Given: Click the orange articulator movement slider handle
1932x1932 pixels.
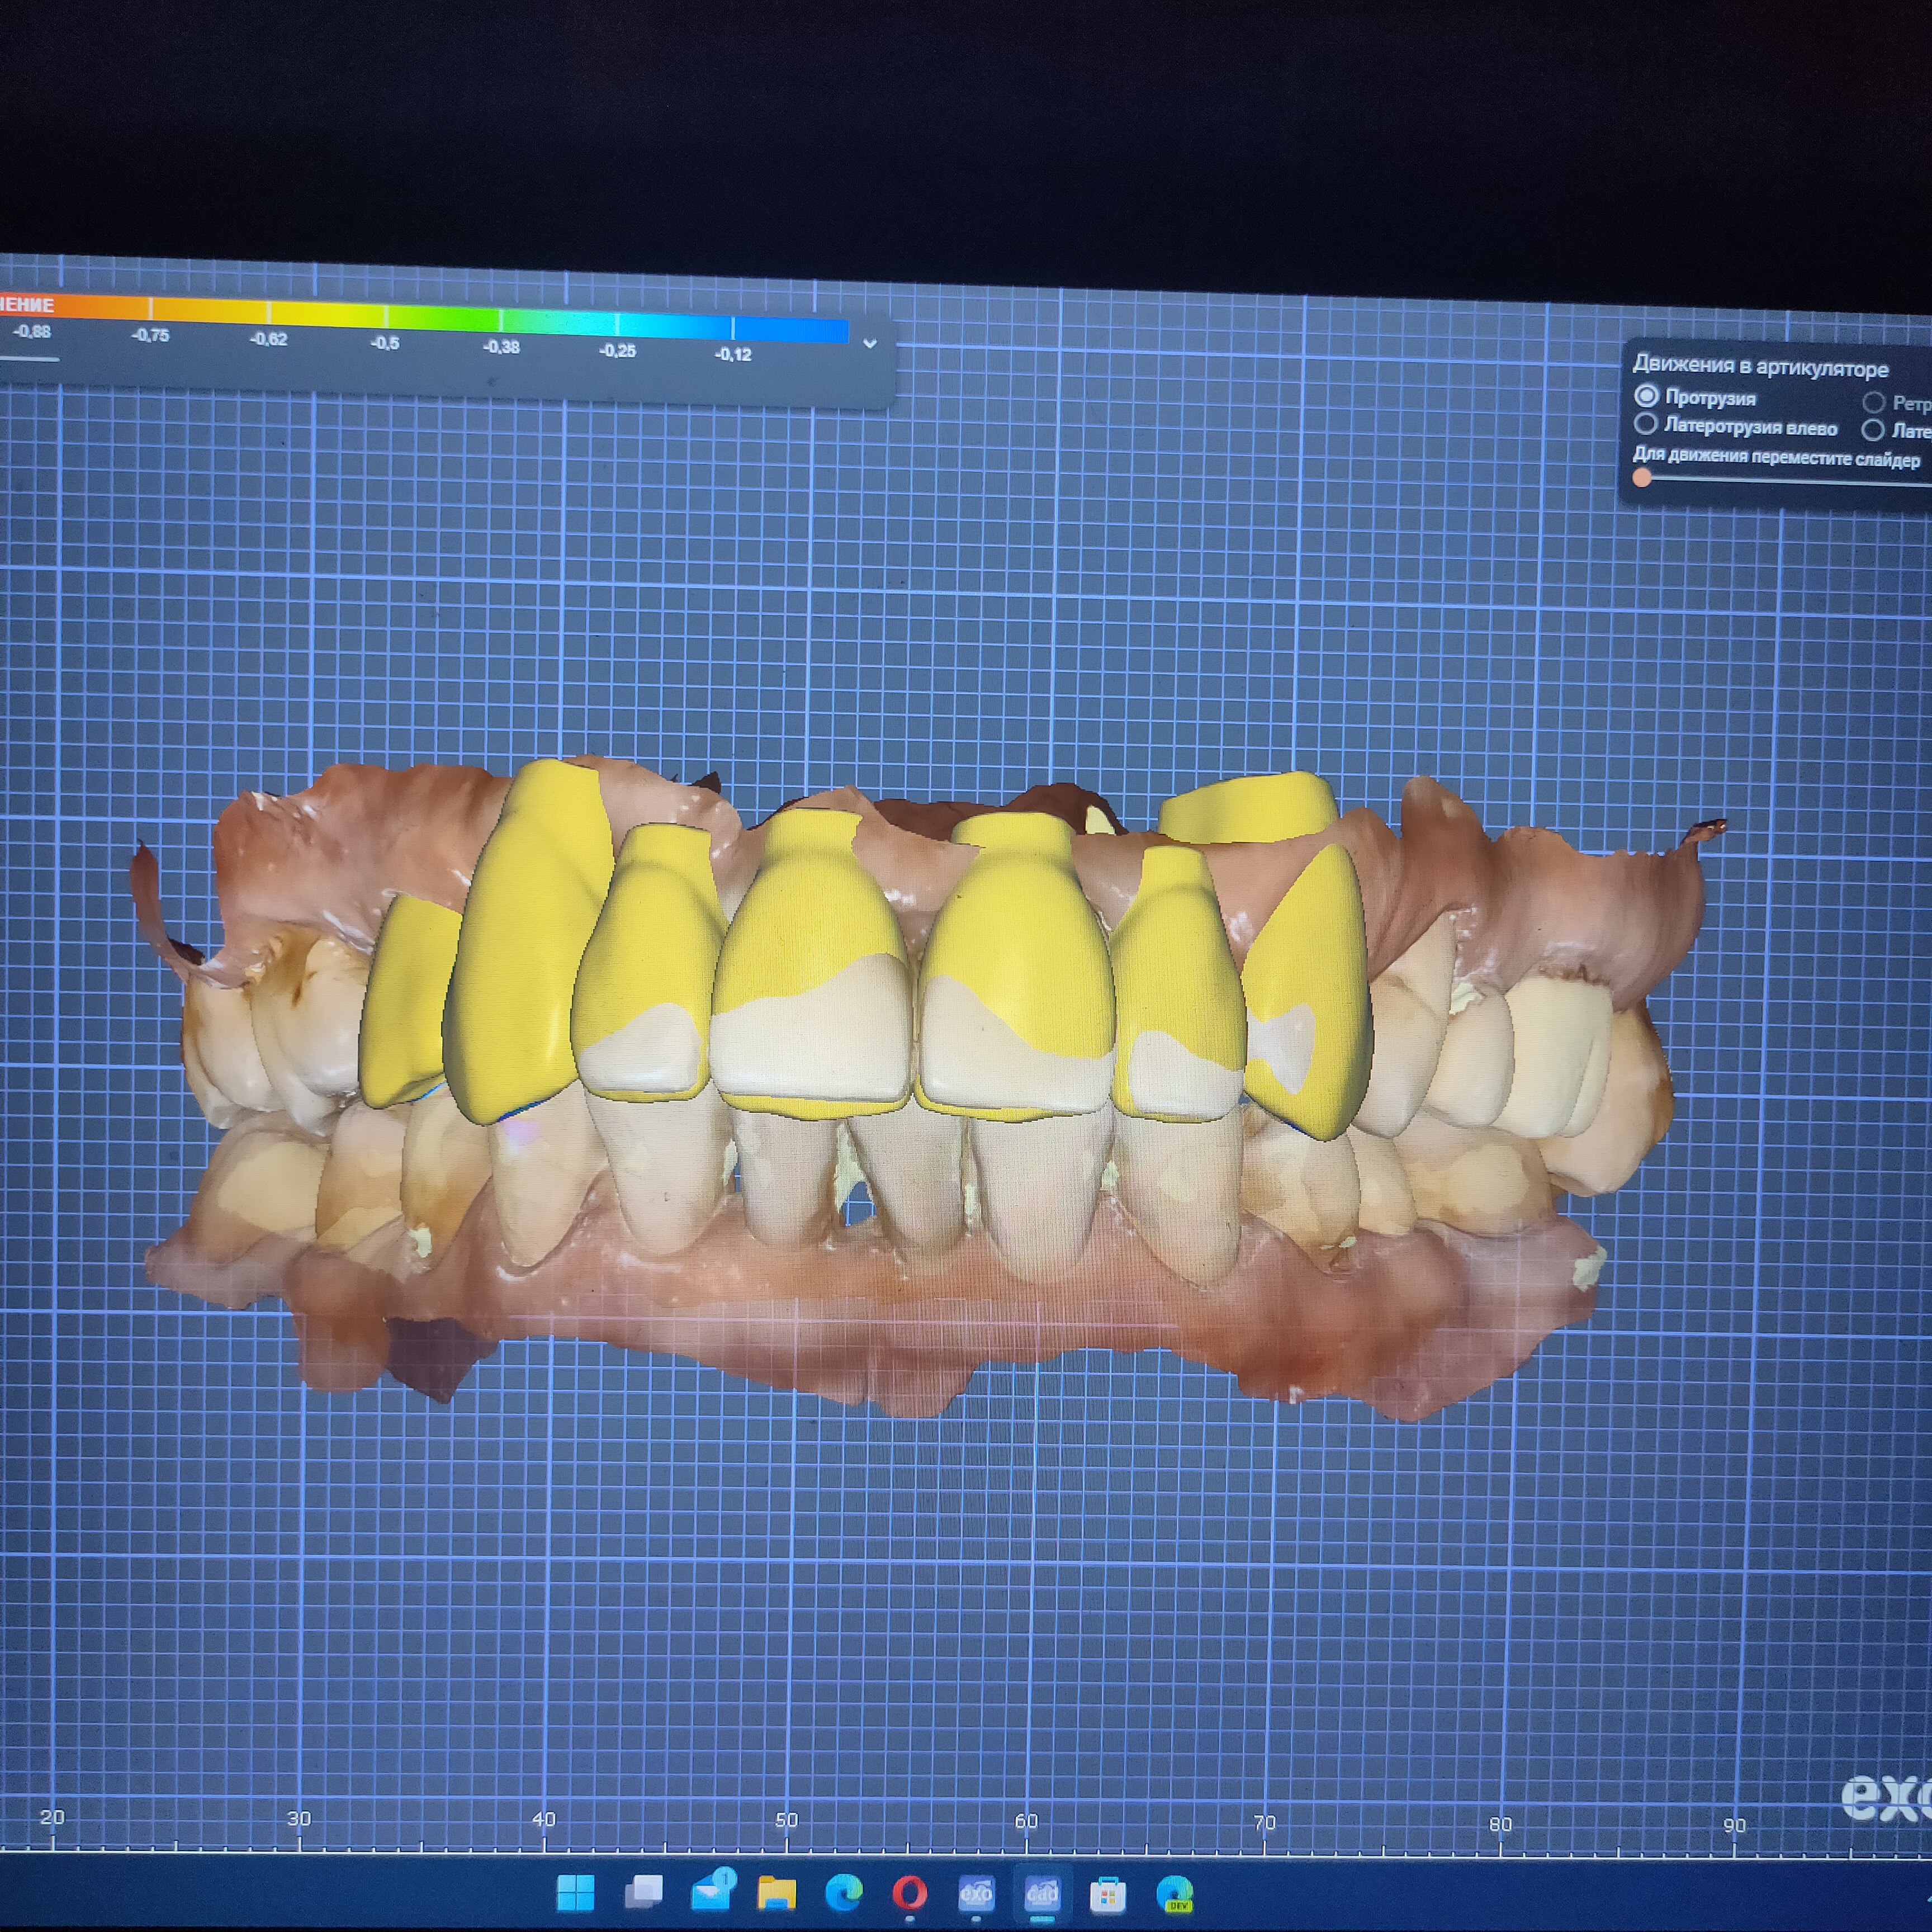Looking at the screenshot, I should click(1642, 478).
